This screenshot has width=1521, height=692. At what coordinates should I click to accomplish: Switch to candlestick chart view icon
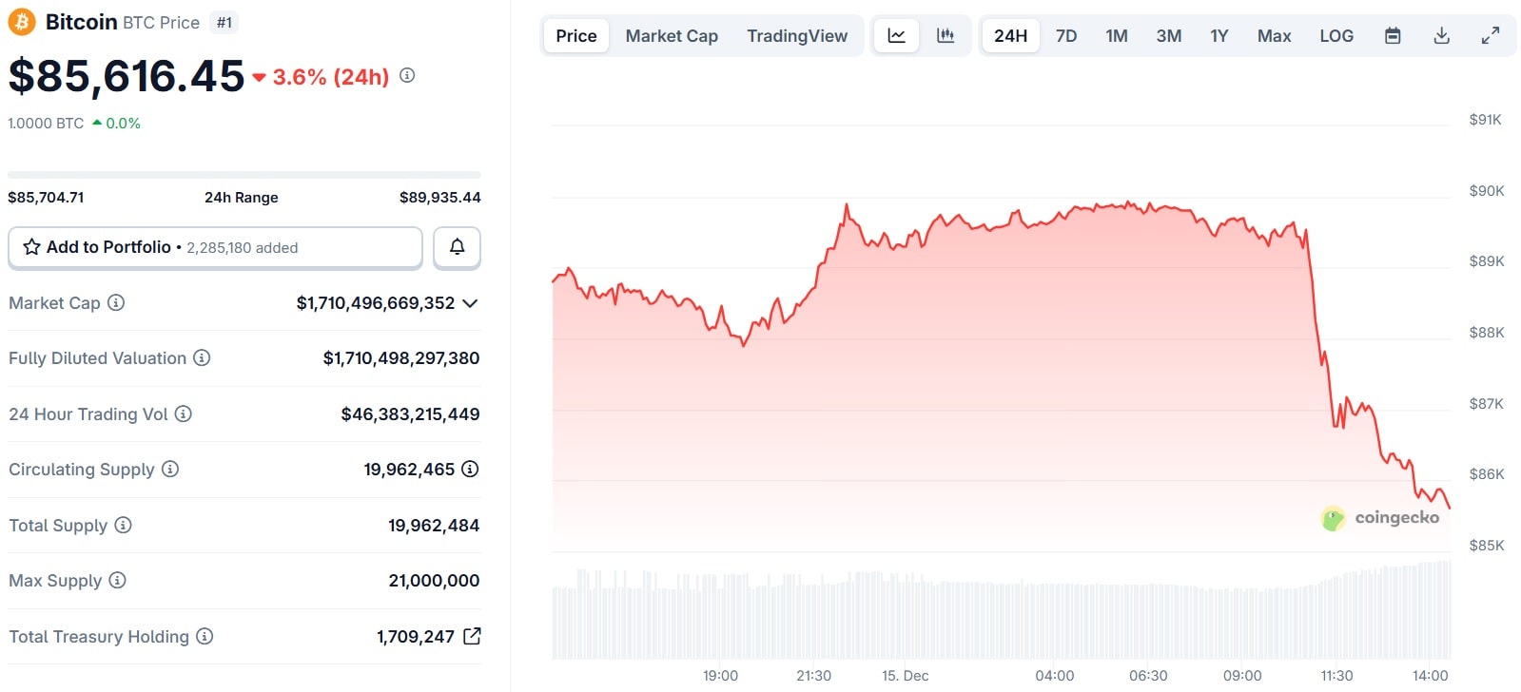coord(946,36)
